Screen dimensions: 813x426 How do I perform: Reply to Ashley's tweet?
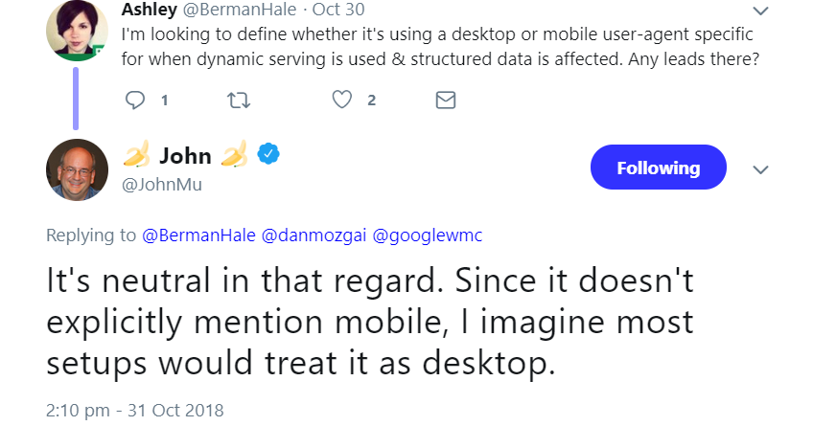pyautogui.click(x=135, y=100)
